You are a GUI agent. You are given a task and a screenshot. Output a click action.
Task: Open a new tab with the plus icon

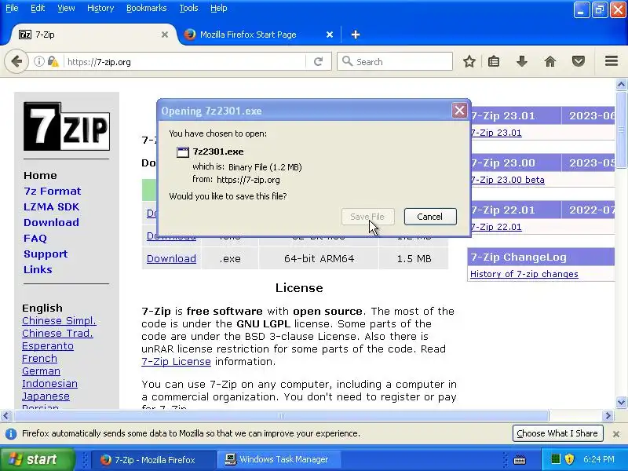[356, 35]
